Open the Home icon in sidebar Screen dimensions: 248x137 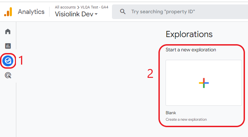[8, 31]
